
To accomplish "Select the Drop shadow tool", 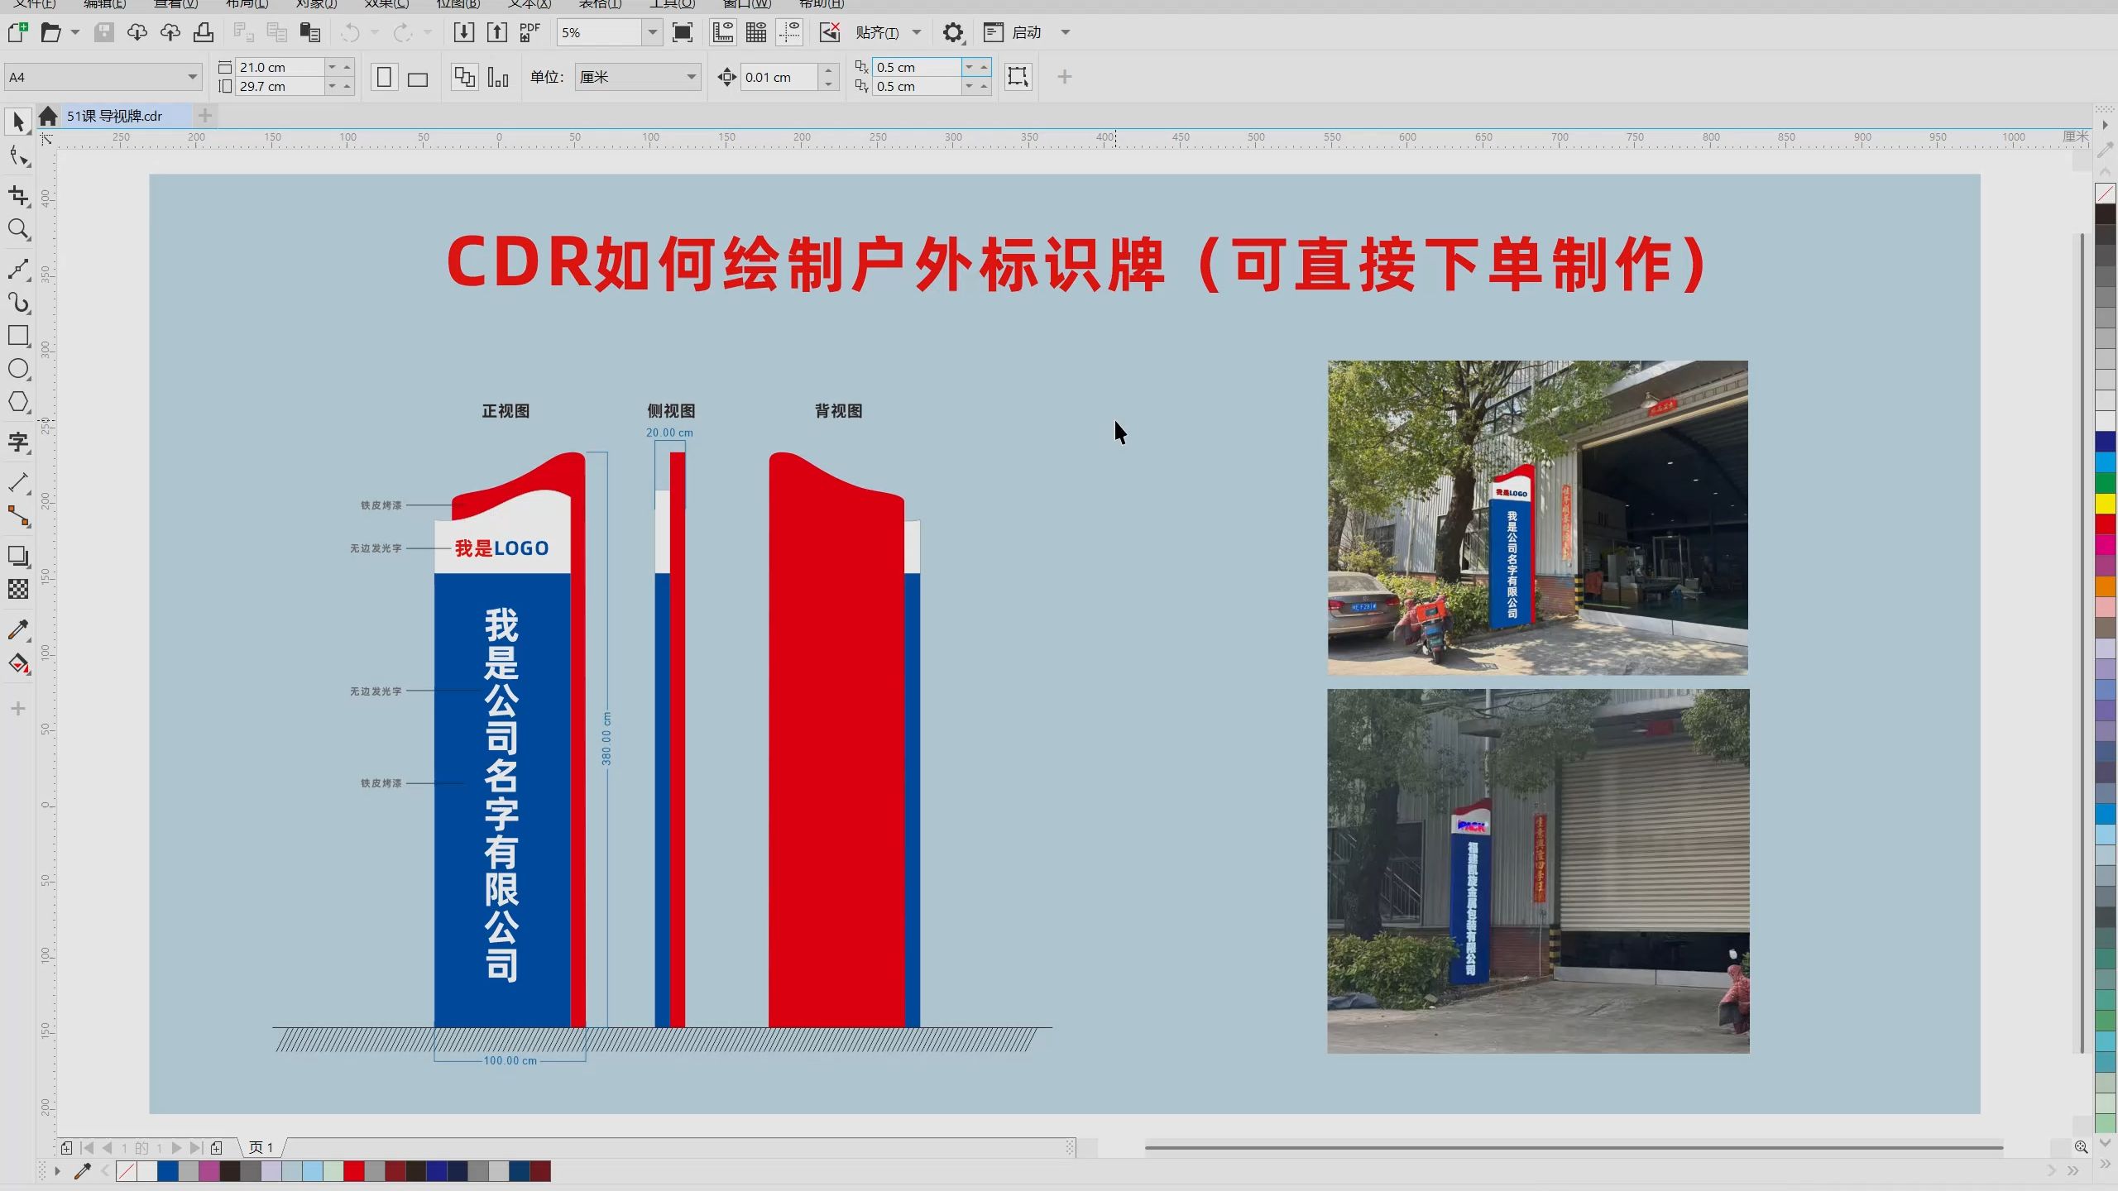I will (x=18, y=556).
